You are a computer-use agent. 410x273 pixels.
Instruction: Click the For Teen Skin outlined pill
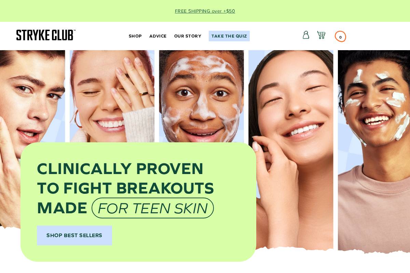153,208
